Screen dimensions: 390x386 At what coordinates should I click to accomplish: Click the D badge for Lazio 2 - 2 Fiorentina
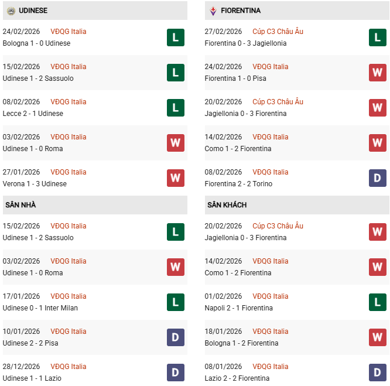click(x=377, y=373)
